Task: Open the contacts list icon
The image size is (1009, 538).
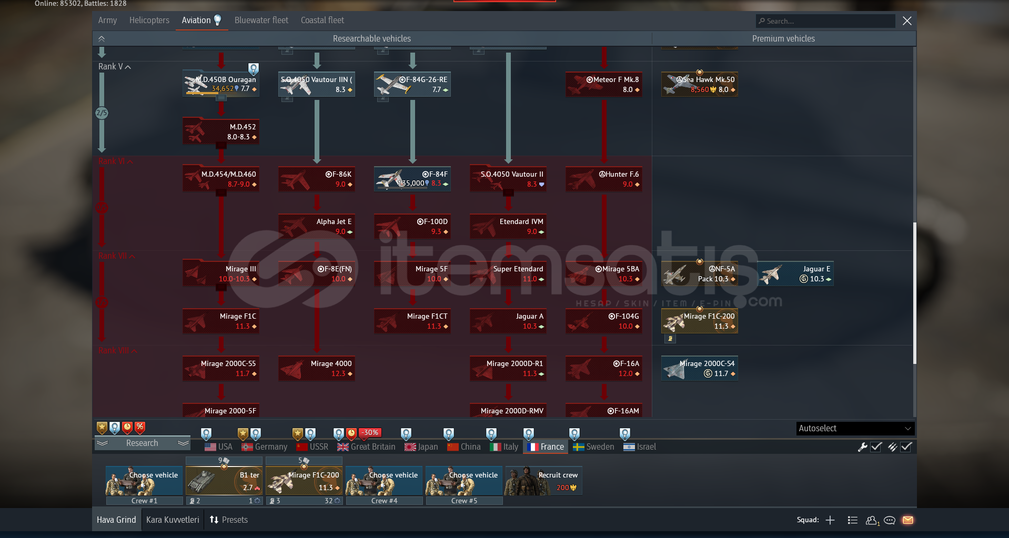Action: 853,520
